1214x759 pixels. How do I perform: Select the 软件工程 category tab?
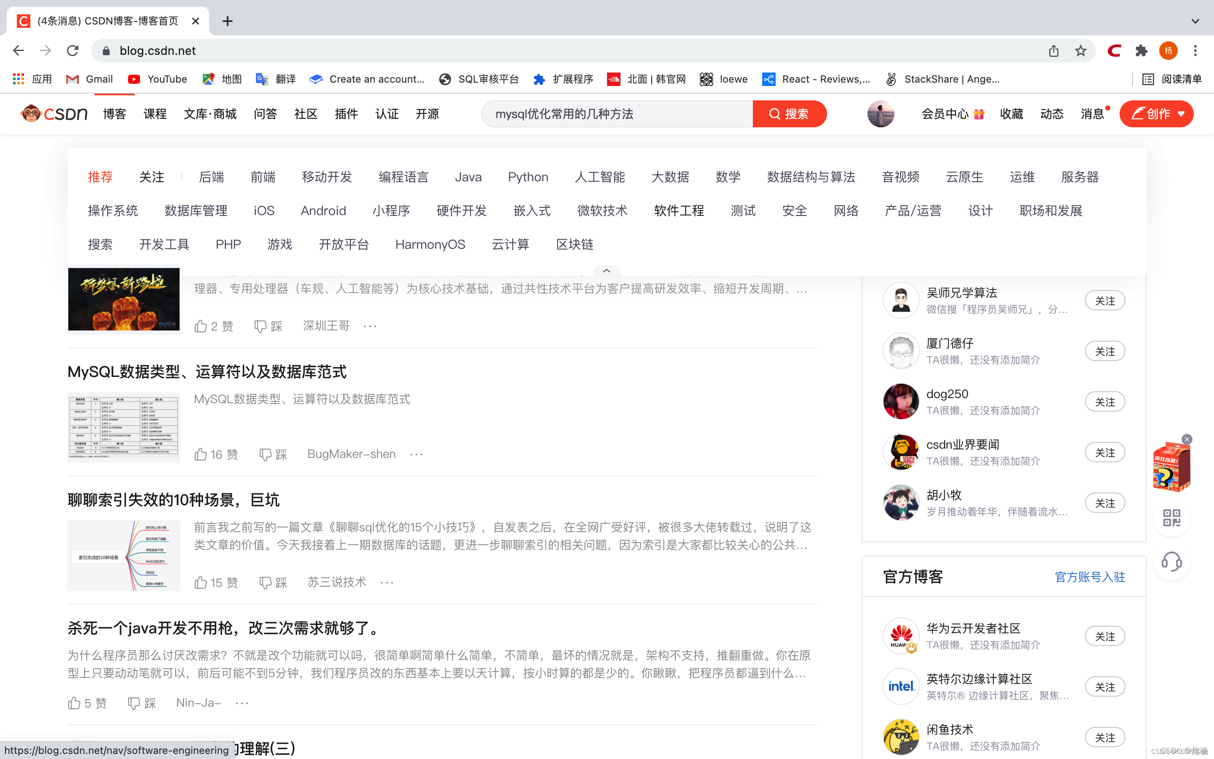click(679, 211)
